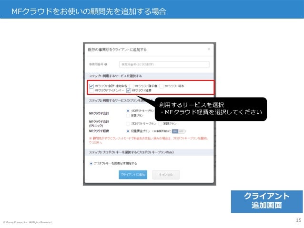Image resolution: width=304 pixels, height=228 pixels.
Task: Select プロダクトキープラン for MFクラウド会計(クリニック)
Action: click(x=128, y=124)
